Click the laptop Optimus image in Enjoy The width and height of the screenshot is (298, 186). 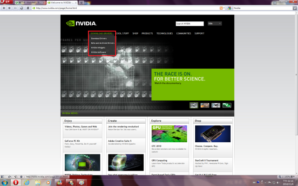(x=82, y=162)
